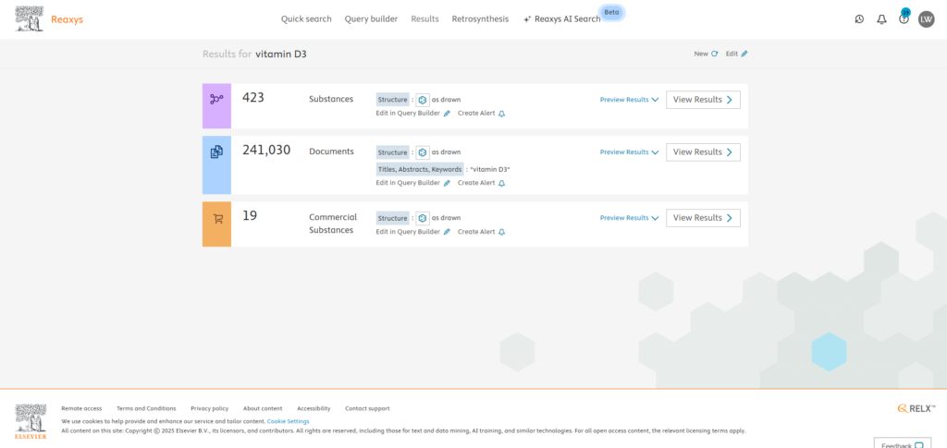
Task: Open the notifications bell icon
Action: (881, 19)
